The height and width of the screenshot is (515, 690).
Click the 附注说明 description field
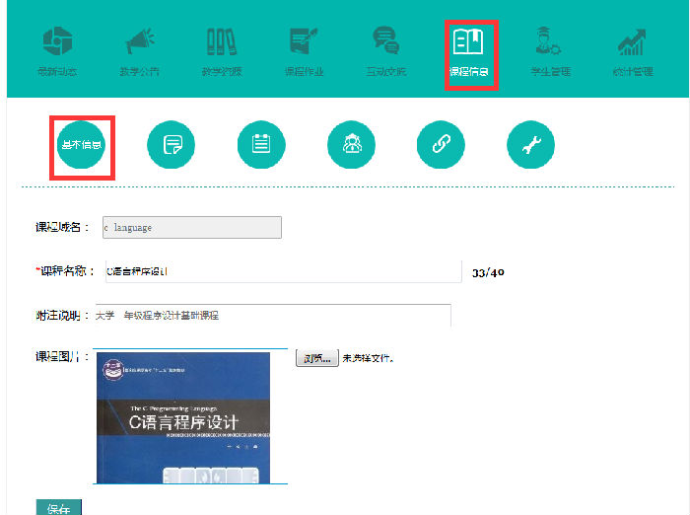(x=272, y=316)
